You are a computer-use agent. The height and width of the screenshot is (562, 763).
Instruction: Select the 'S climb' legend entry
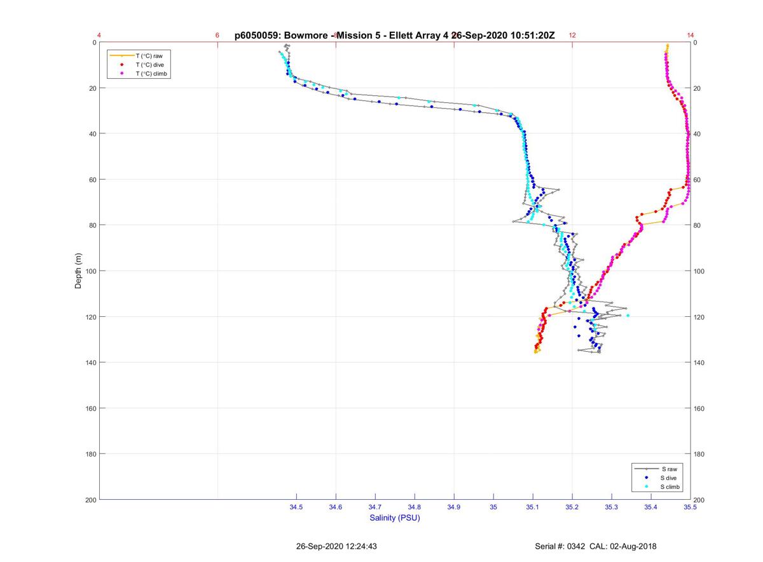657,486
